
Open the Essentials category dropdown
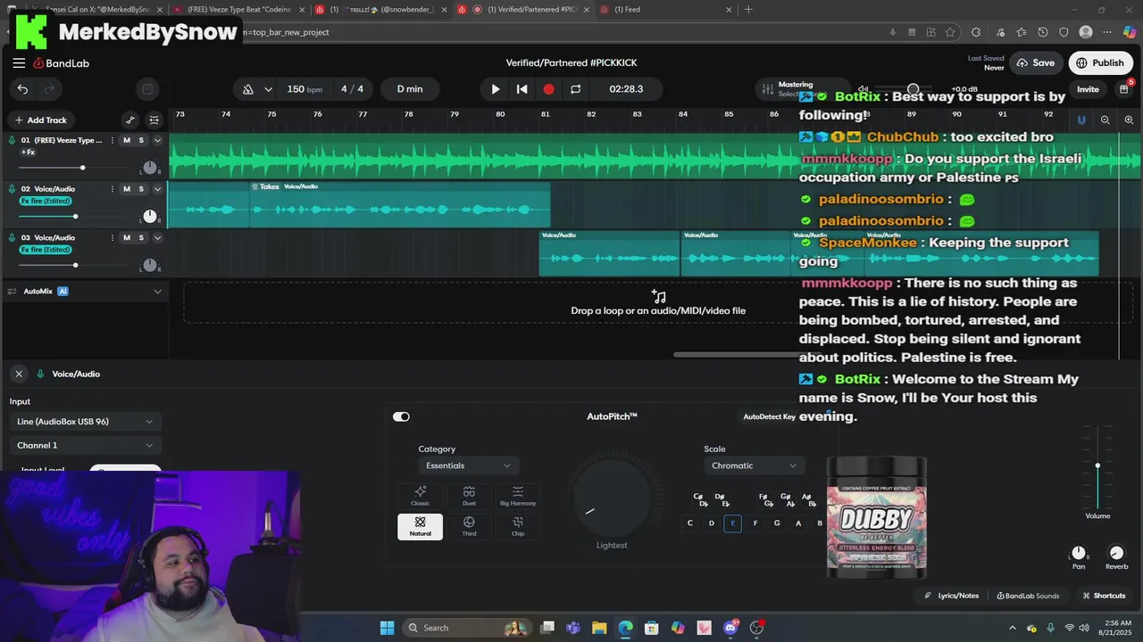coord(468,465)
